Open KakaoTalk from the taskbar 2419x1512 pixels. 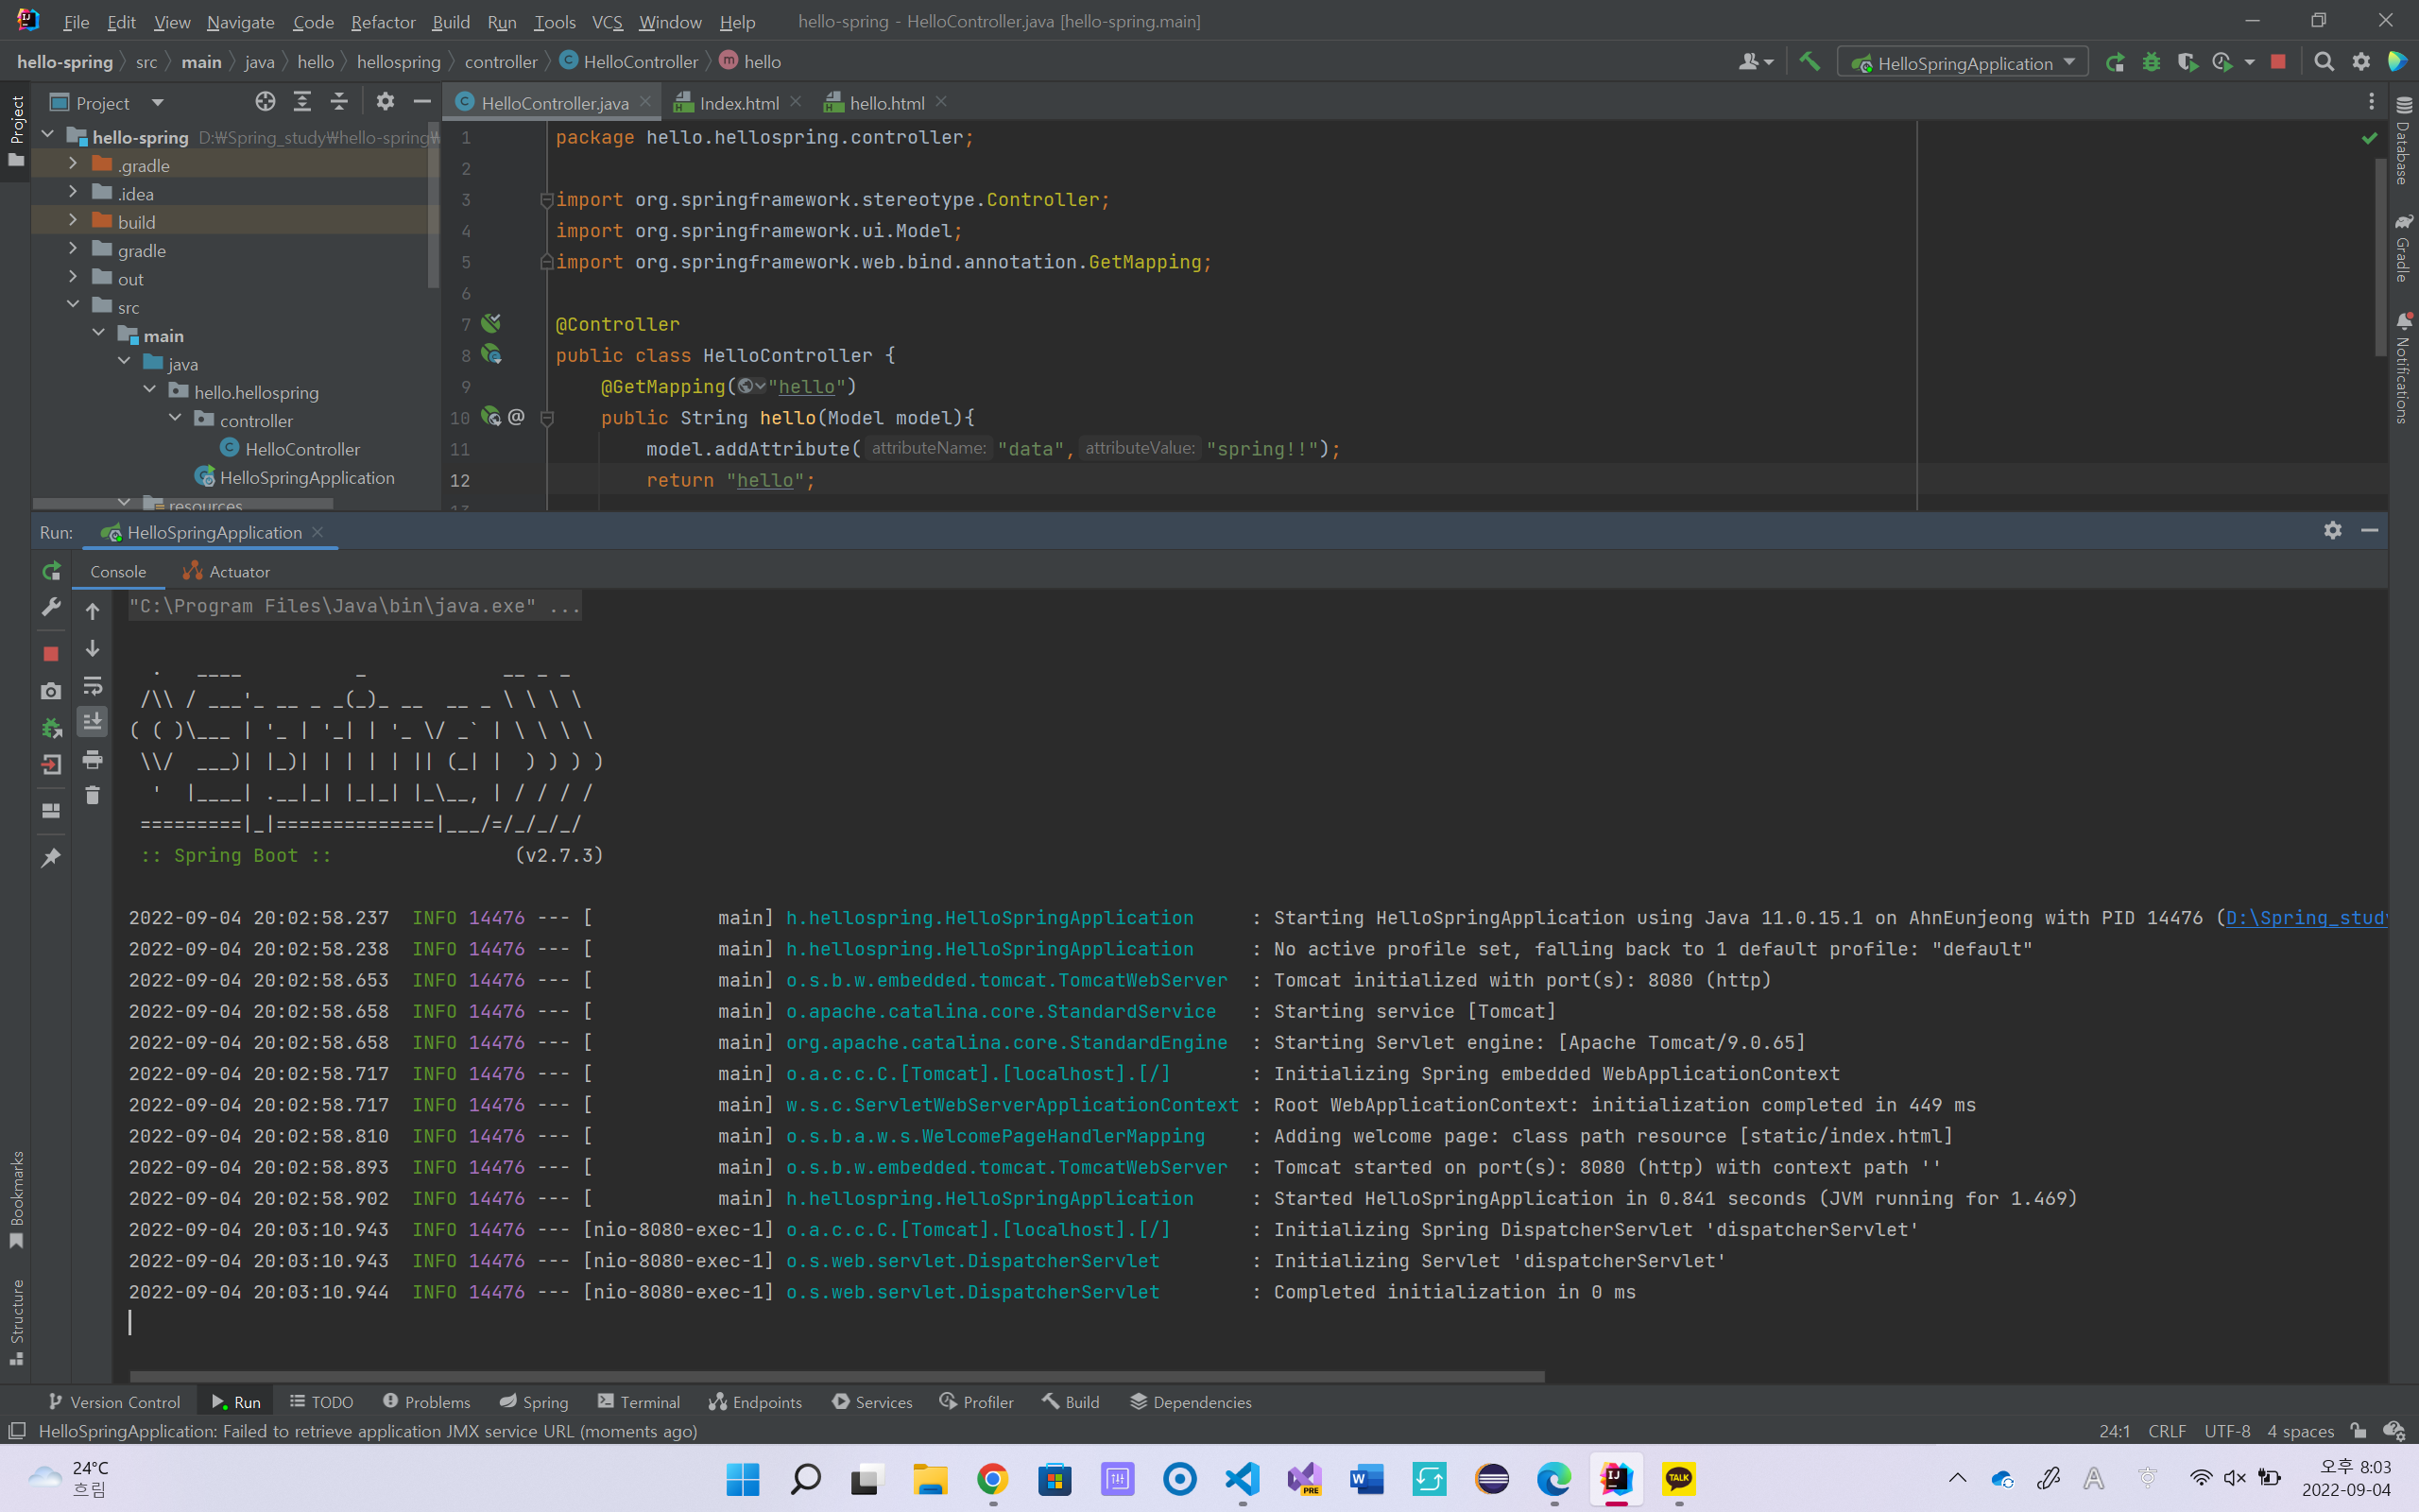(1678, 1478)
